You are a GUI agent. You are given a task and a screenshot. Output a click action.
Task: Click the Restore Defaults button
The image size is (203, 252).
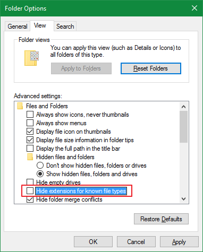(161, 219)
